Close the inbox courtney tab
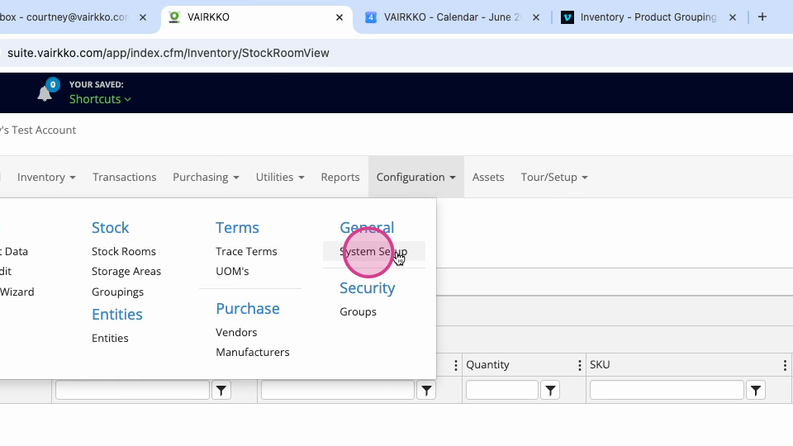 tap(143, 17)
